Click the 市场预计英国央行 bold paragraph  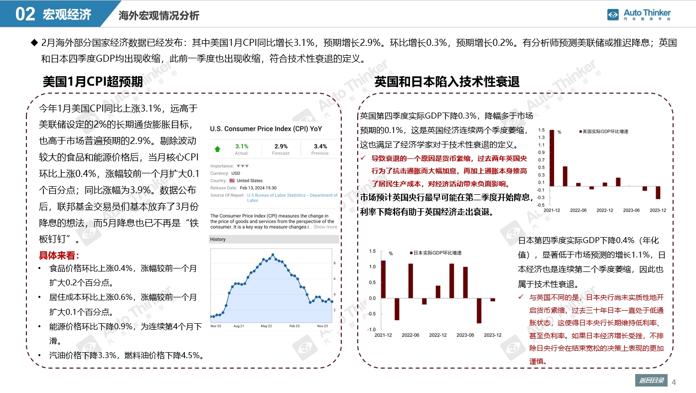pyautogui.click(x=447, y=205)
